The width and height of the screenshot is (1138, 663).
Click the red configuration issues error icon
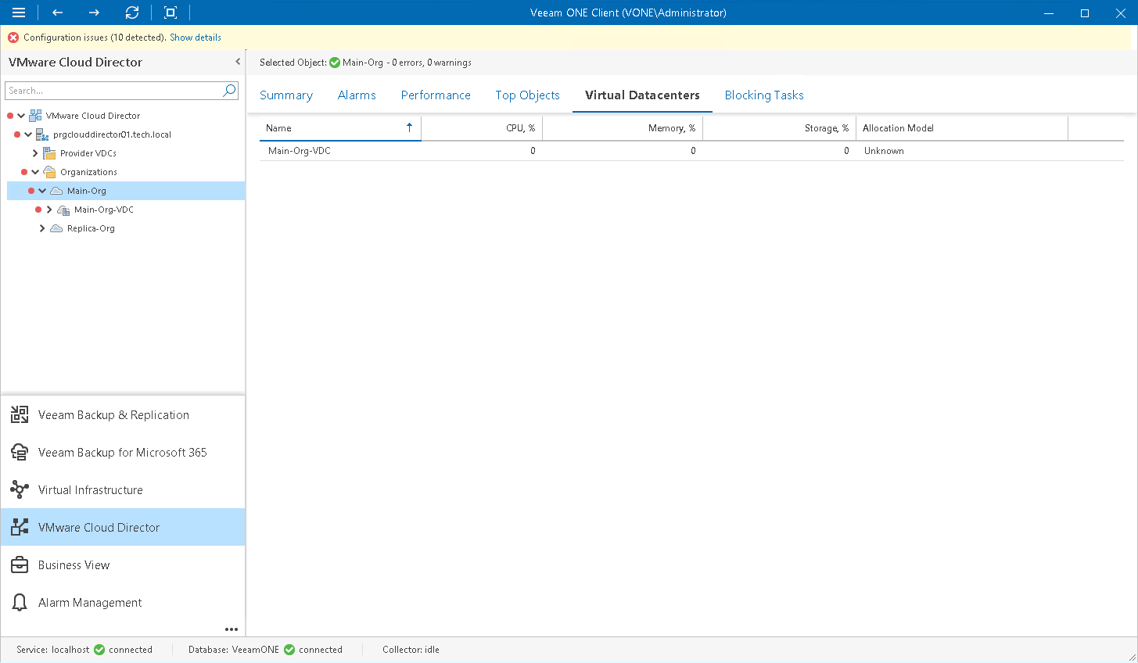pyautogui.click(x=13, y=38)
